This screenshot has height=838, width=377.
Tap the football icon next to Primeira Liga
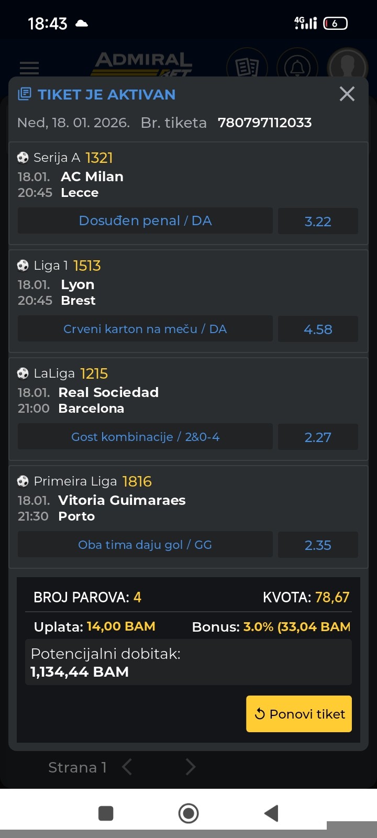pos(23,481)
